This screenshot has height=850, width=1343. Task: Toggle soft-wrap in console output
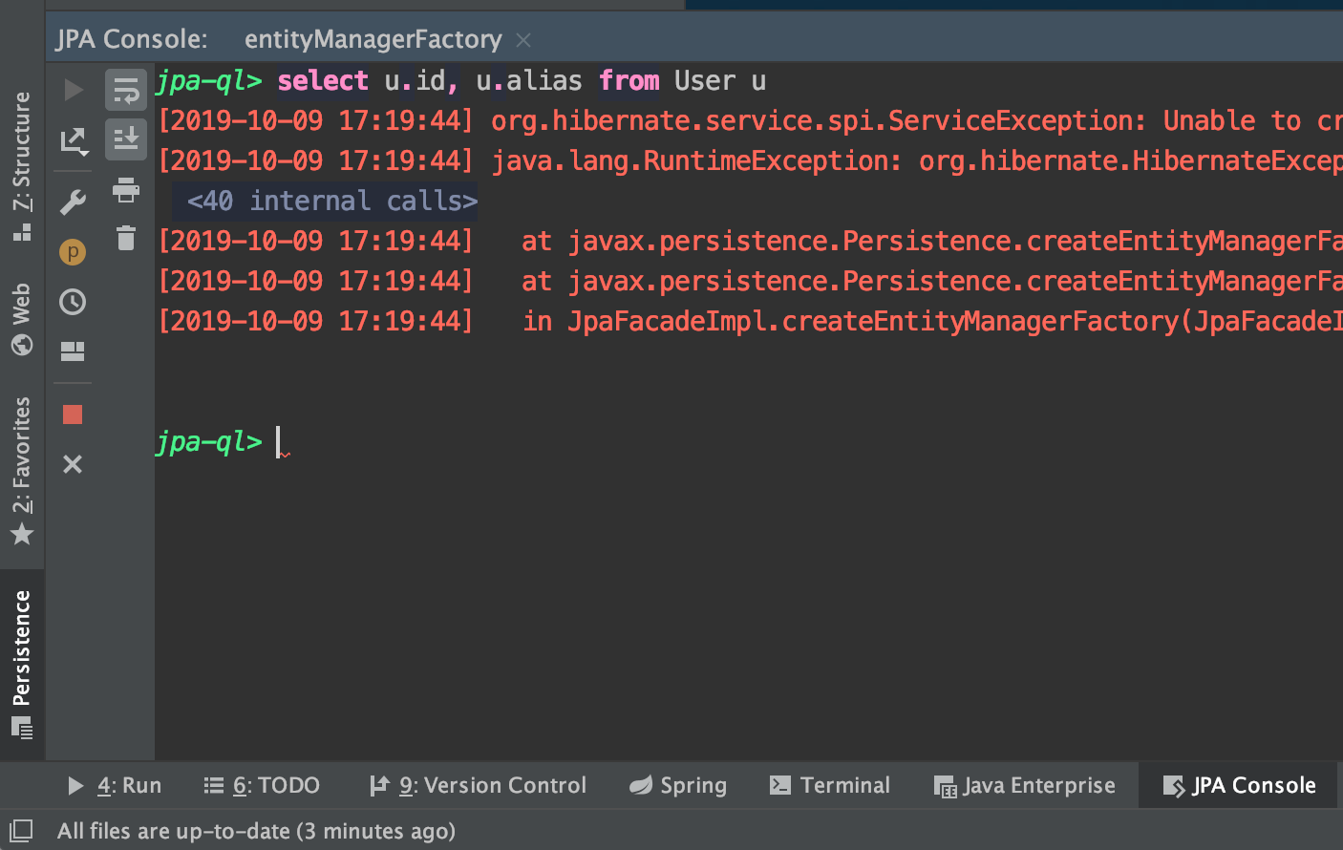tap(126, 90)
